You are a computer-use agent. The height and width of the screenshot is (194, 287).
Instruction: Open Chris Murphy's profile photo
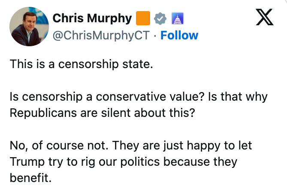[x=28, y=27]
